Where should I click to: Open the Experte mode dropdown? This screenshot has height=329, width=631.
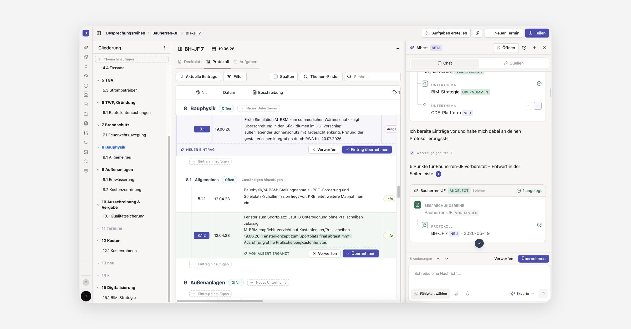[x=522, y=294]
